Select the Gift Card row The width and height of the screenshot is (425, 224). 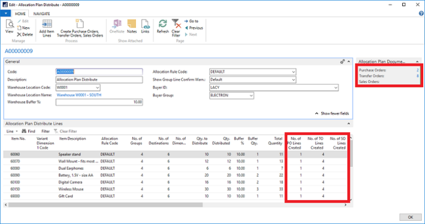pyautogui.click(x=175, y=196)
